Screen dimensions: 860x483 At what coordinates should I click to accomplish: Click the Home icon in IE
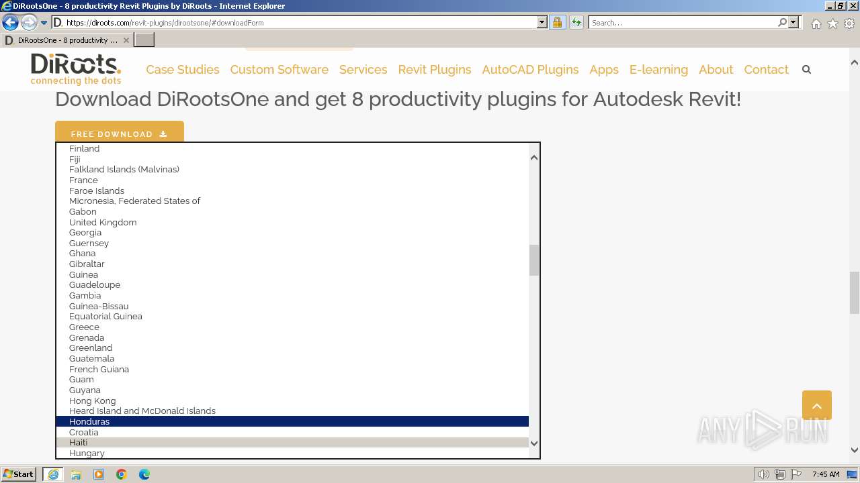[816, 23]
